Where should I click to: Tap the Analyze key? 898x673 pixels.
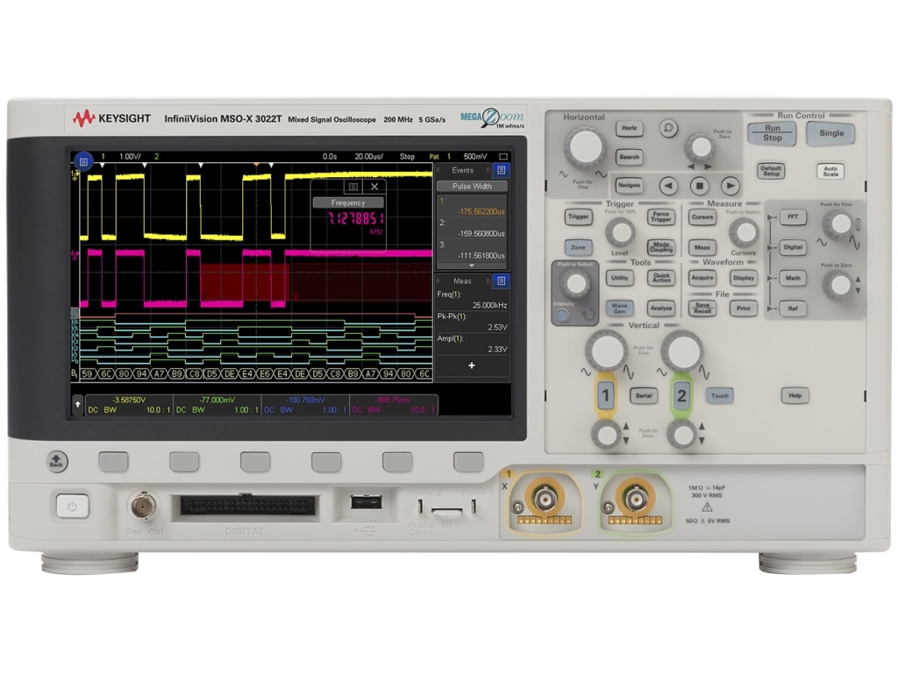pyautogui.click(x=661, y=308)
